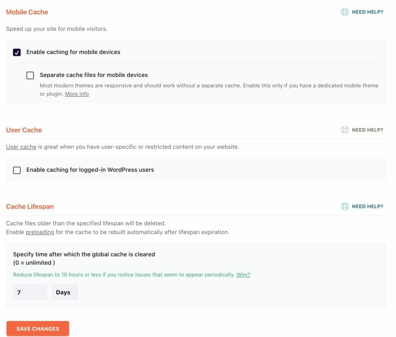Select the Mobile Cache section heading
The image size is (396, 337).
coord(27,12)
